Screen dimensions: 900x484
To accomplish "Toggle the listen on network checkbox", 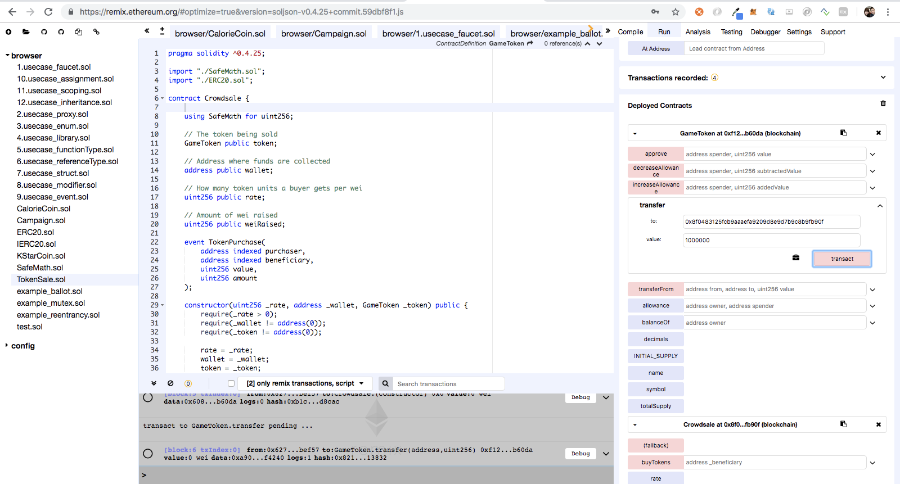I will (x=231, y=383).
